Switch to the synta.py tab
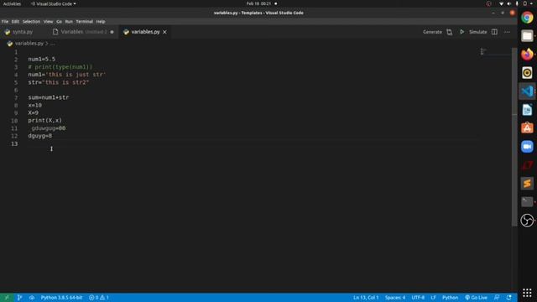Viewport: 537px width, 302px height. tap(23, 32)
